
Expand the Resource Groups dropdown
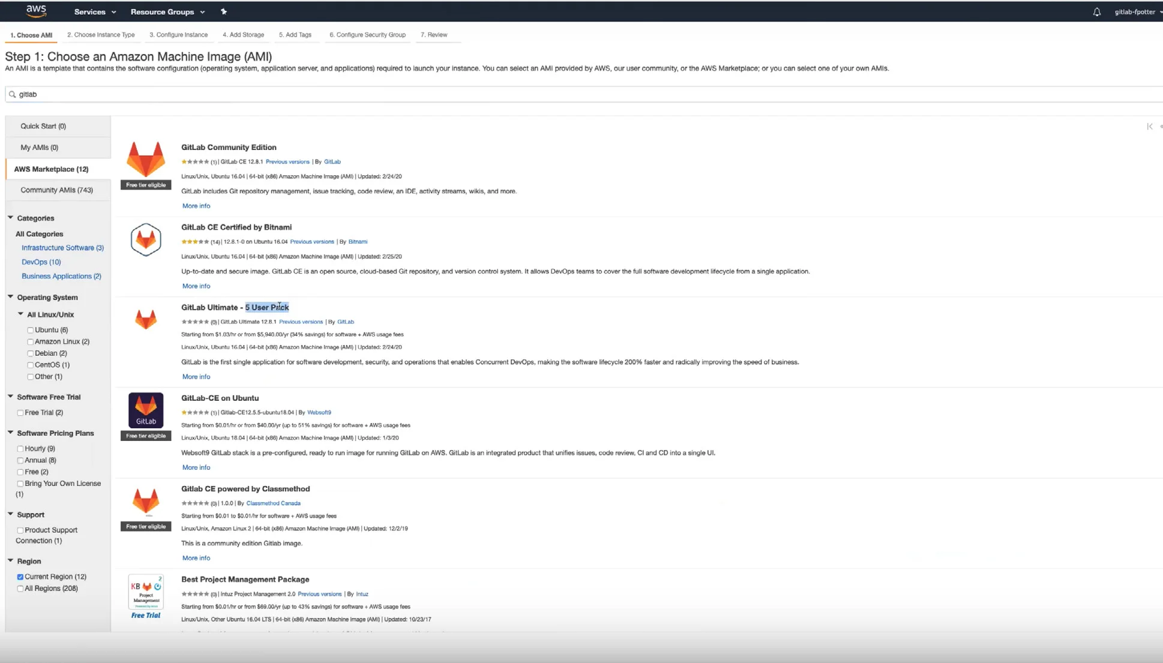pos(167,12)
